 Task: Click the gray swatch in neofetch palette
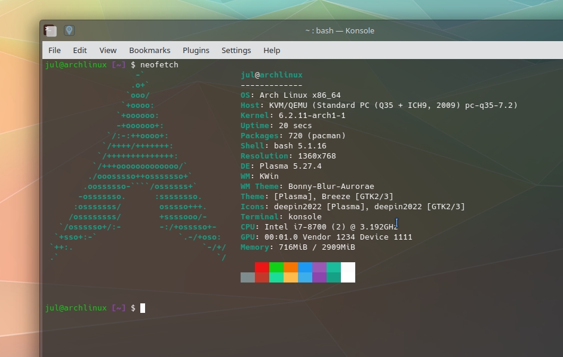pos(248,277)
